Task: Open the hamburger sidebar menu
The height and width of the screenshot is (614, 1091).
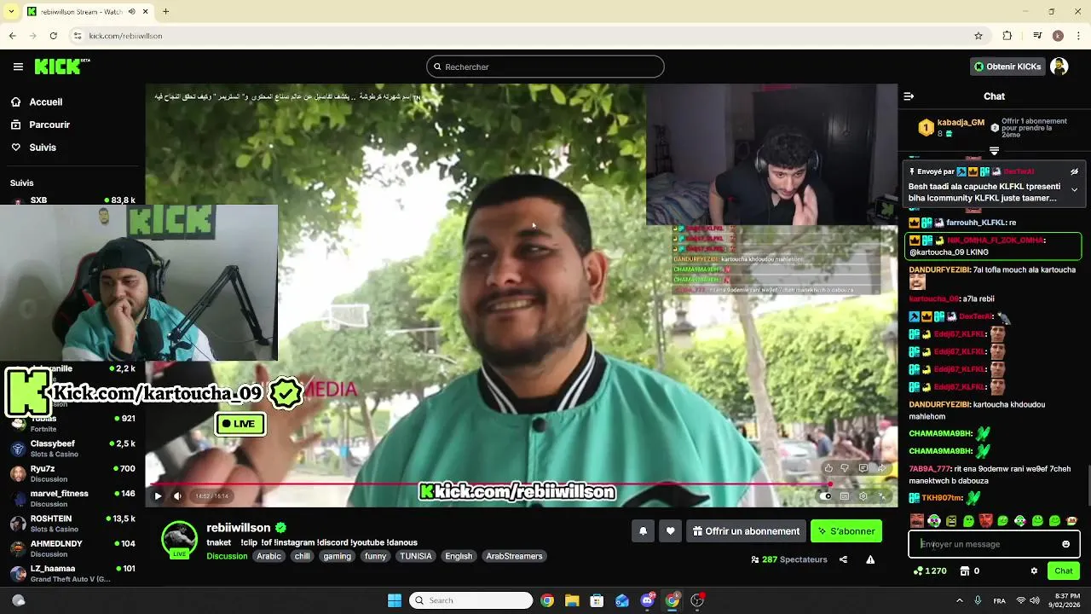Action: (x=18, y=67)
